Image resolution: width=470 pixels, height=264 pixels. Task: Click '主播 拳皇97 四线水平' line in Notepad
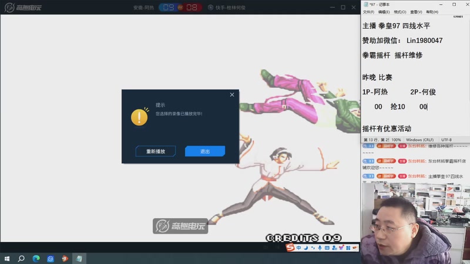point(396,26)
